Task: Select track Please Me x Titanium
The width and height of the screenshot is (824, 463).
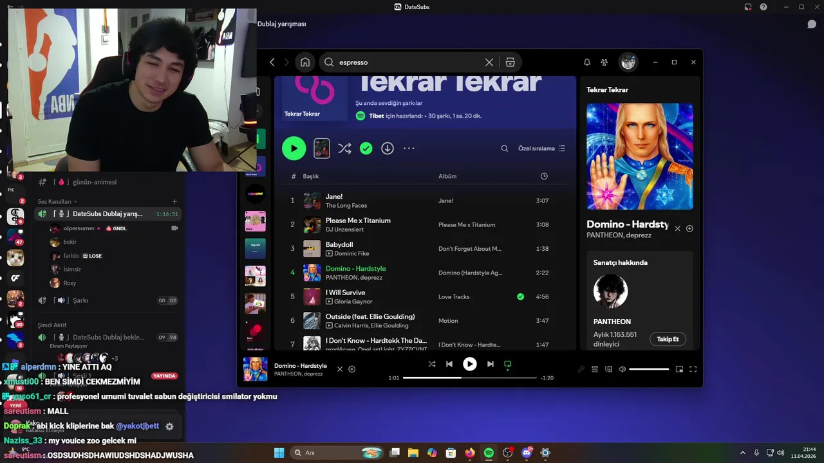Action: click(x=426, y=224)
